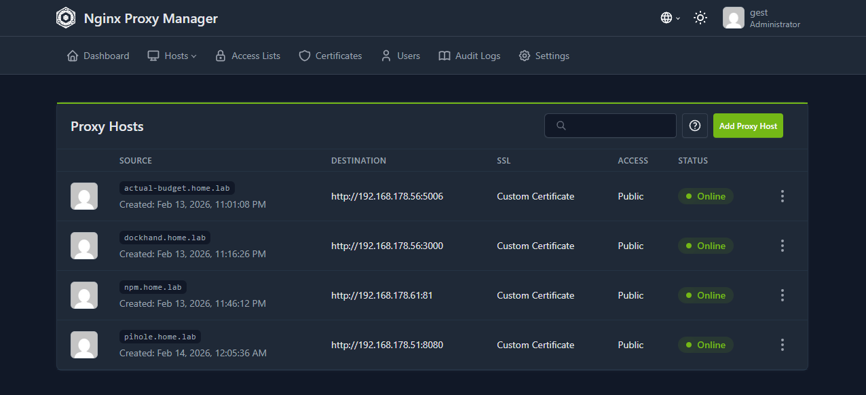Navigate to Certificates section
Image resolution: width=866 pixels, height=395 pixels.
click(x=331, y=56)
